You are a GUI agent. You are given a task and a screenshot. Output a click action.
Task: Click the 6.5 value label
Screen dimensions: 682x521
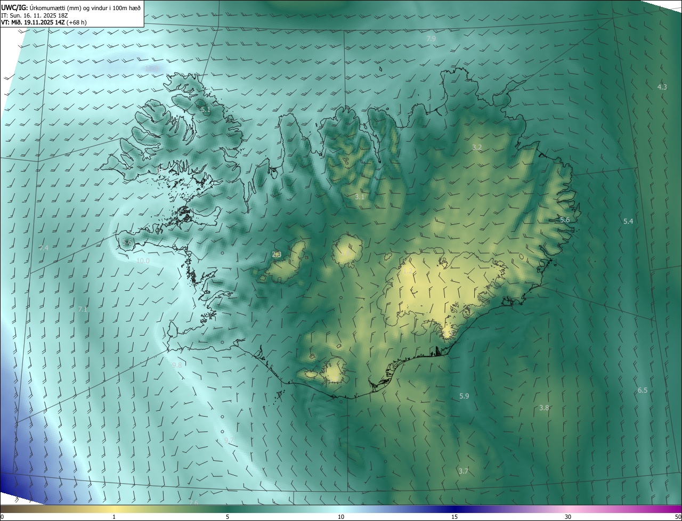(x=643, y=390)
